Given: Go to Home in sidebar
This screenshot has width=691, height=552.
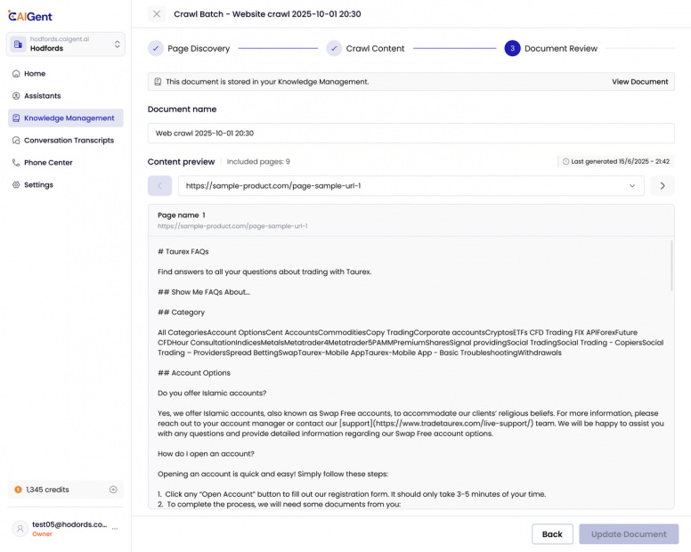Looking at the screenshot, I should [35, 74].
